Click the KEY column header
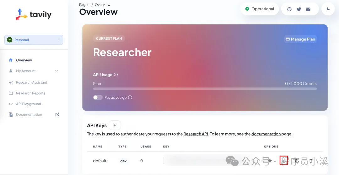This screenshot has height=175, width=339. coord(166,147)
